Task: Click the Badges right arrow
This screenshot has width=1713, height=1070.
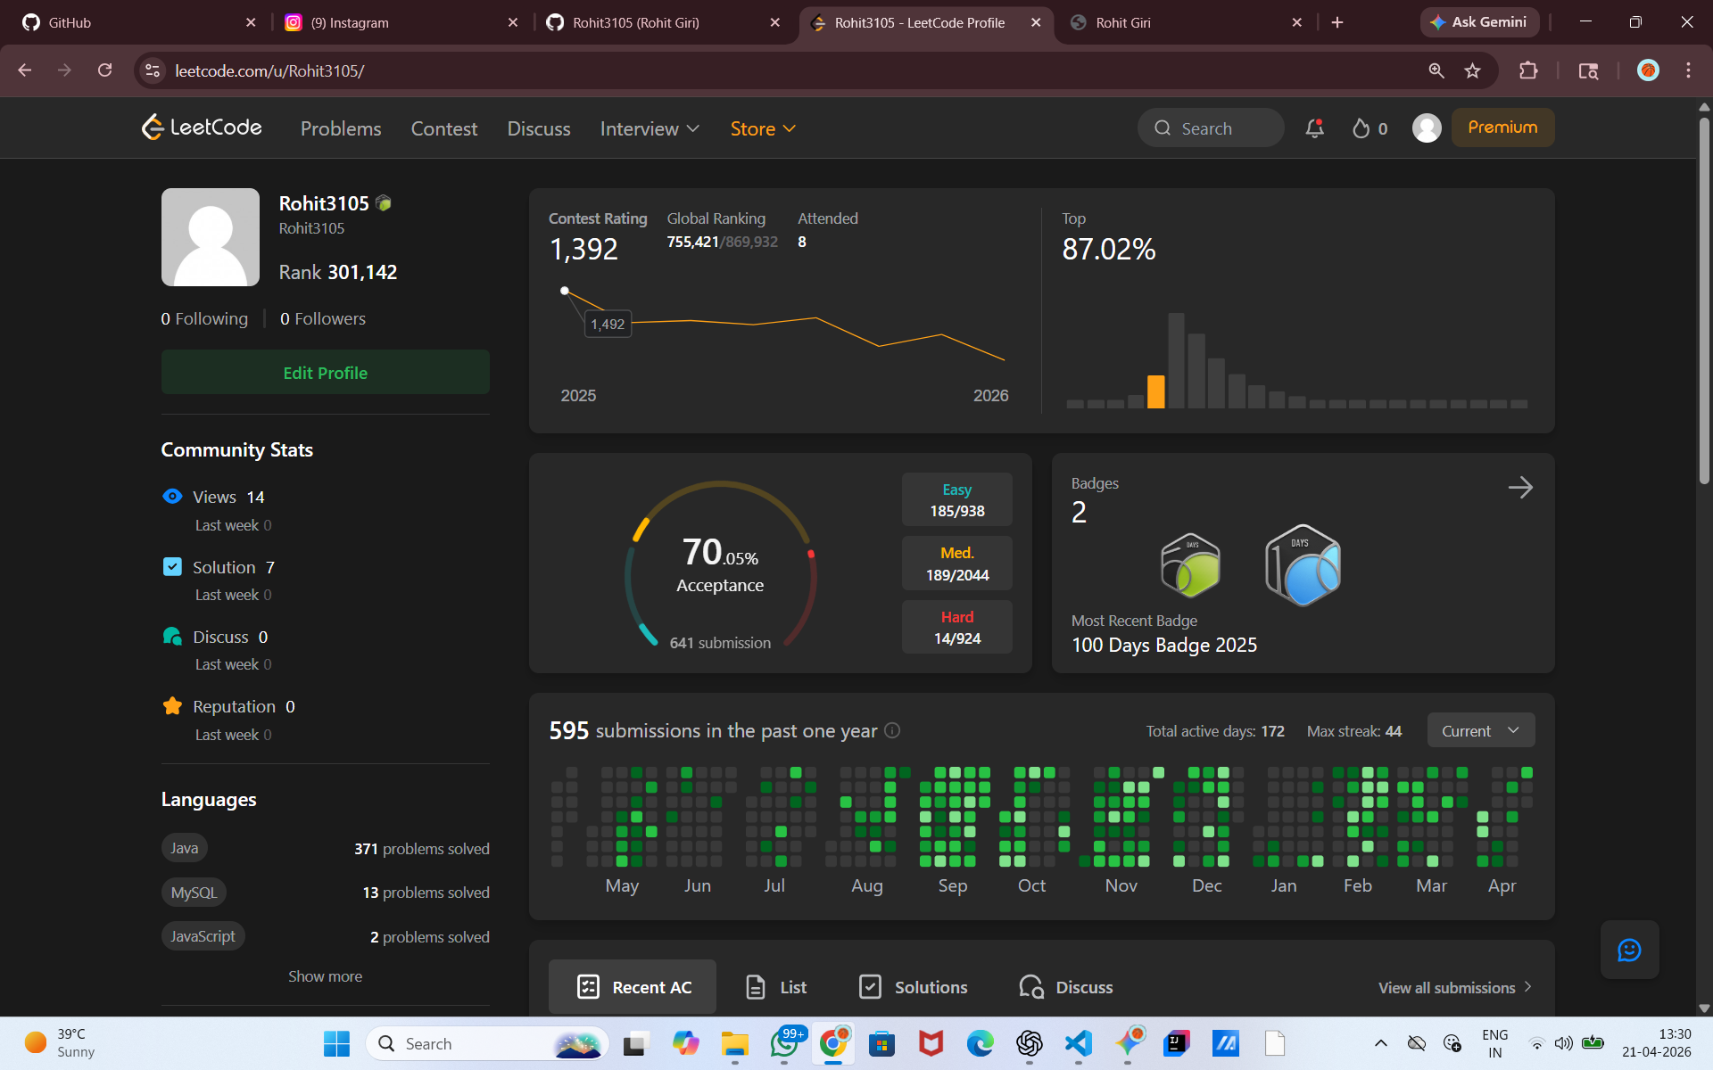Action: coord(1519,488)
